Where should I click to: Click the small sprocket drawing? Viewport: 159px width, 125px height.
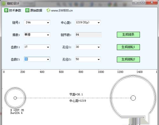15,98
